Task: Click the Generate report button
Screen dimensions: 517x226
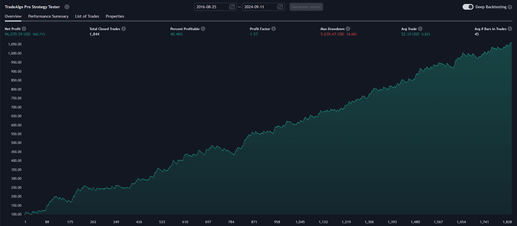Action: coord(306,7)
